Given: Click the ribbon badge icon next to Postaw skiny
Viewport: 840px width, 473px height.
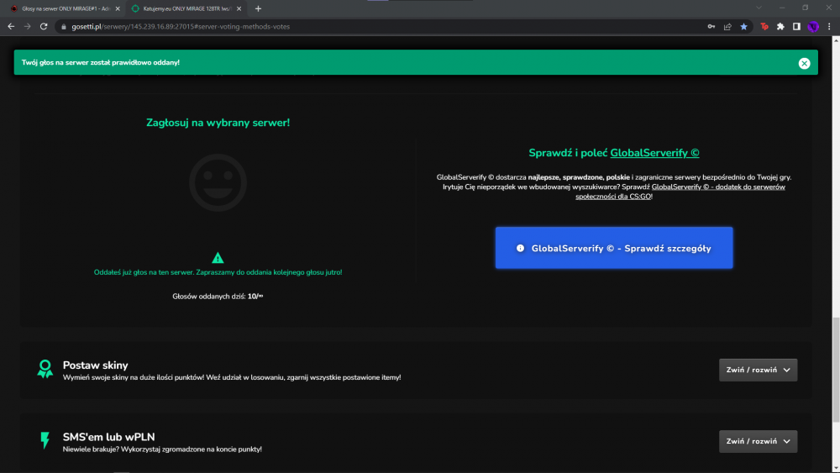Looking at the screenshot, I should (x=45, y=369).
